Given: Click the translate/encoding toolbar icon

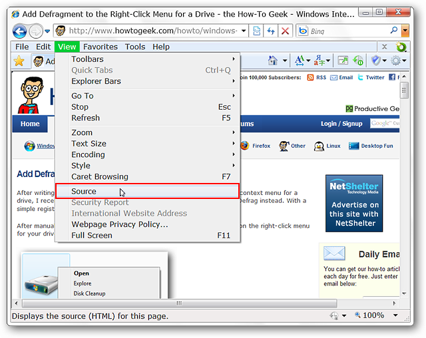Looking at the screenshot, I should click(x=319, y=61).
